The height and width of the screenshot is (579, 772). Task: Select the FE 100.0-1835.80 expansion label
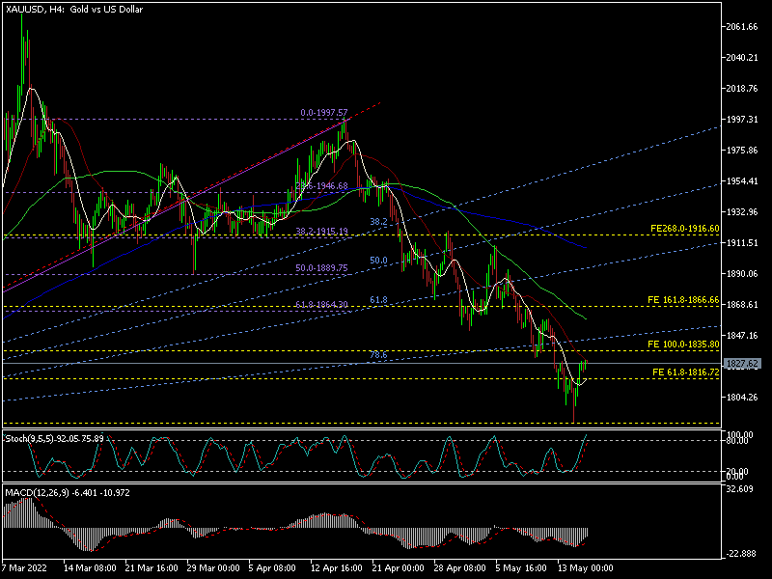(x=683, y=344)
